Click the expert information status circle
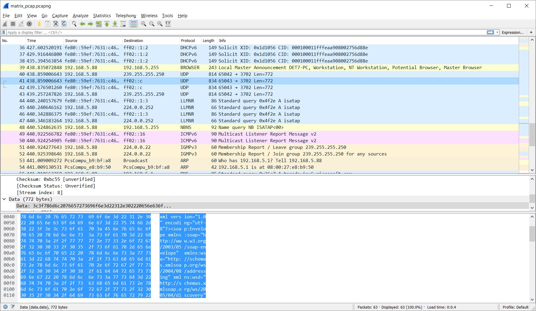This screenshot has width=536, height=311. pos(5,307)
